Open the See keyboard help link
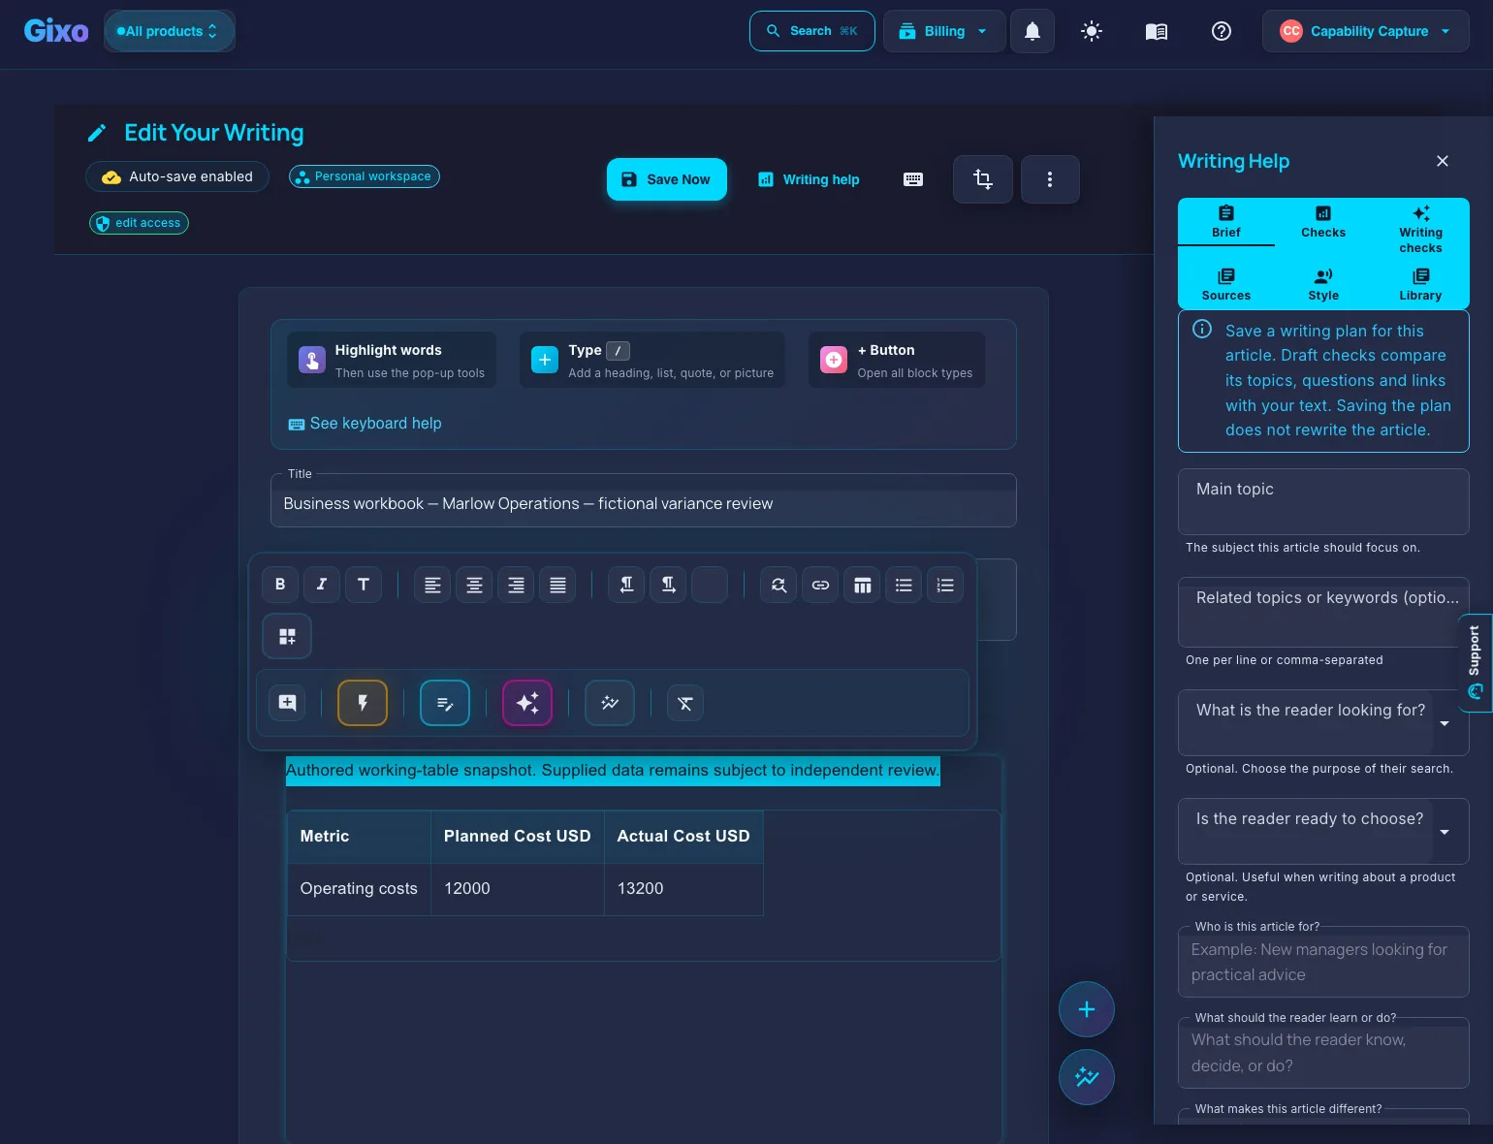1493x1144 pixels. coord(365,424)
